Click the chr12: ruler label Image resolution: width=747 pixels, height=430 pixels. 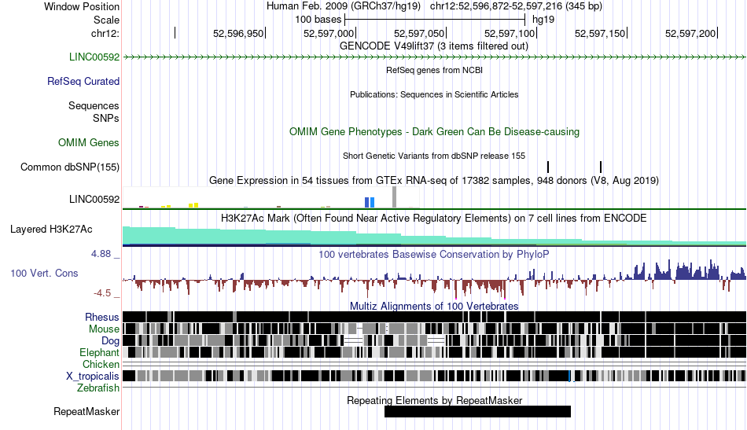[x=105, y=33]
